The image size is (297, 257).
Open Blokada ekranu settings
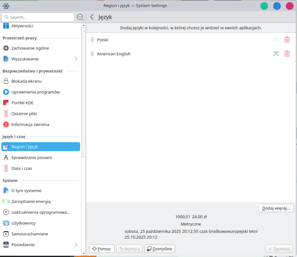coord(26,81)
